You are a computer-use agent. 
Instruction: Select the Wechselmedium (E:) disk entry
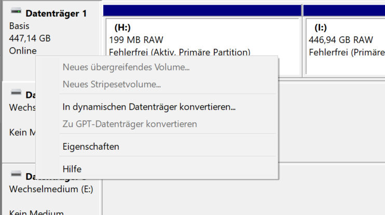51,189
